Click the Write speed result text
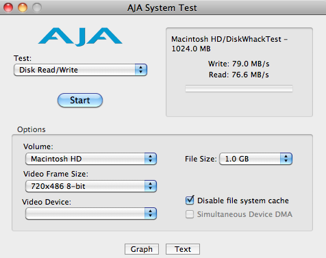 point(239,64)
